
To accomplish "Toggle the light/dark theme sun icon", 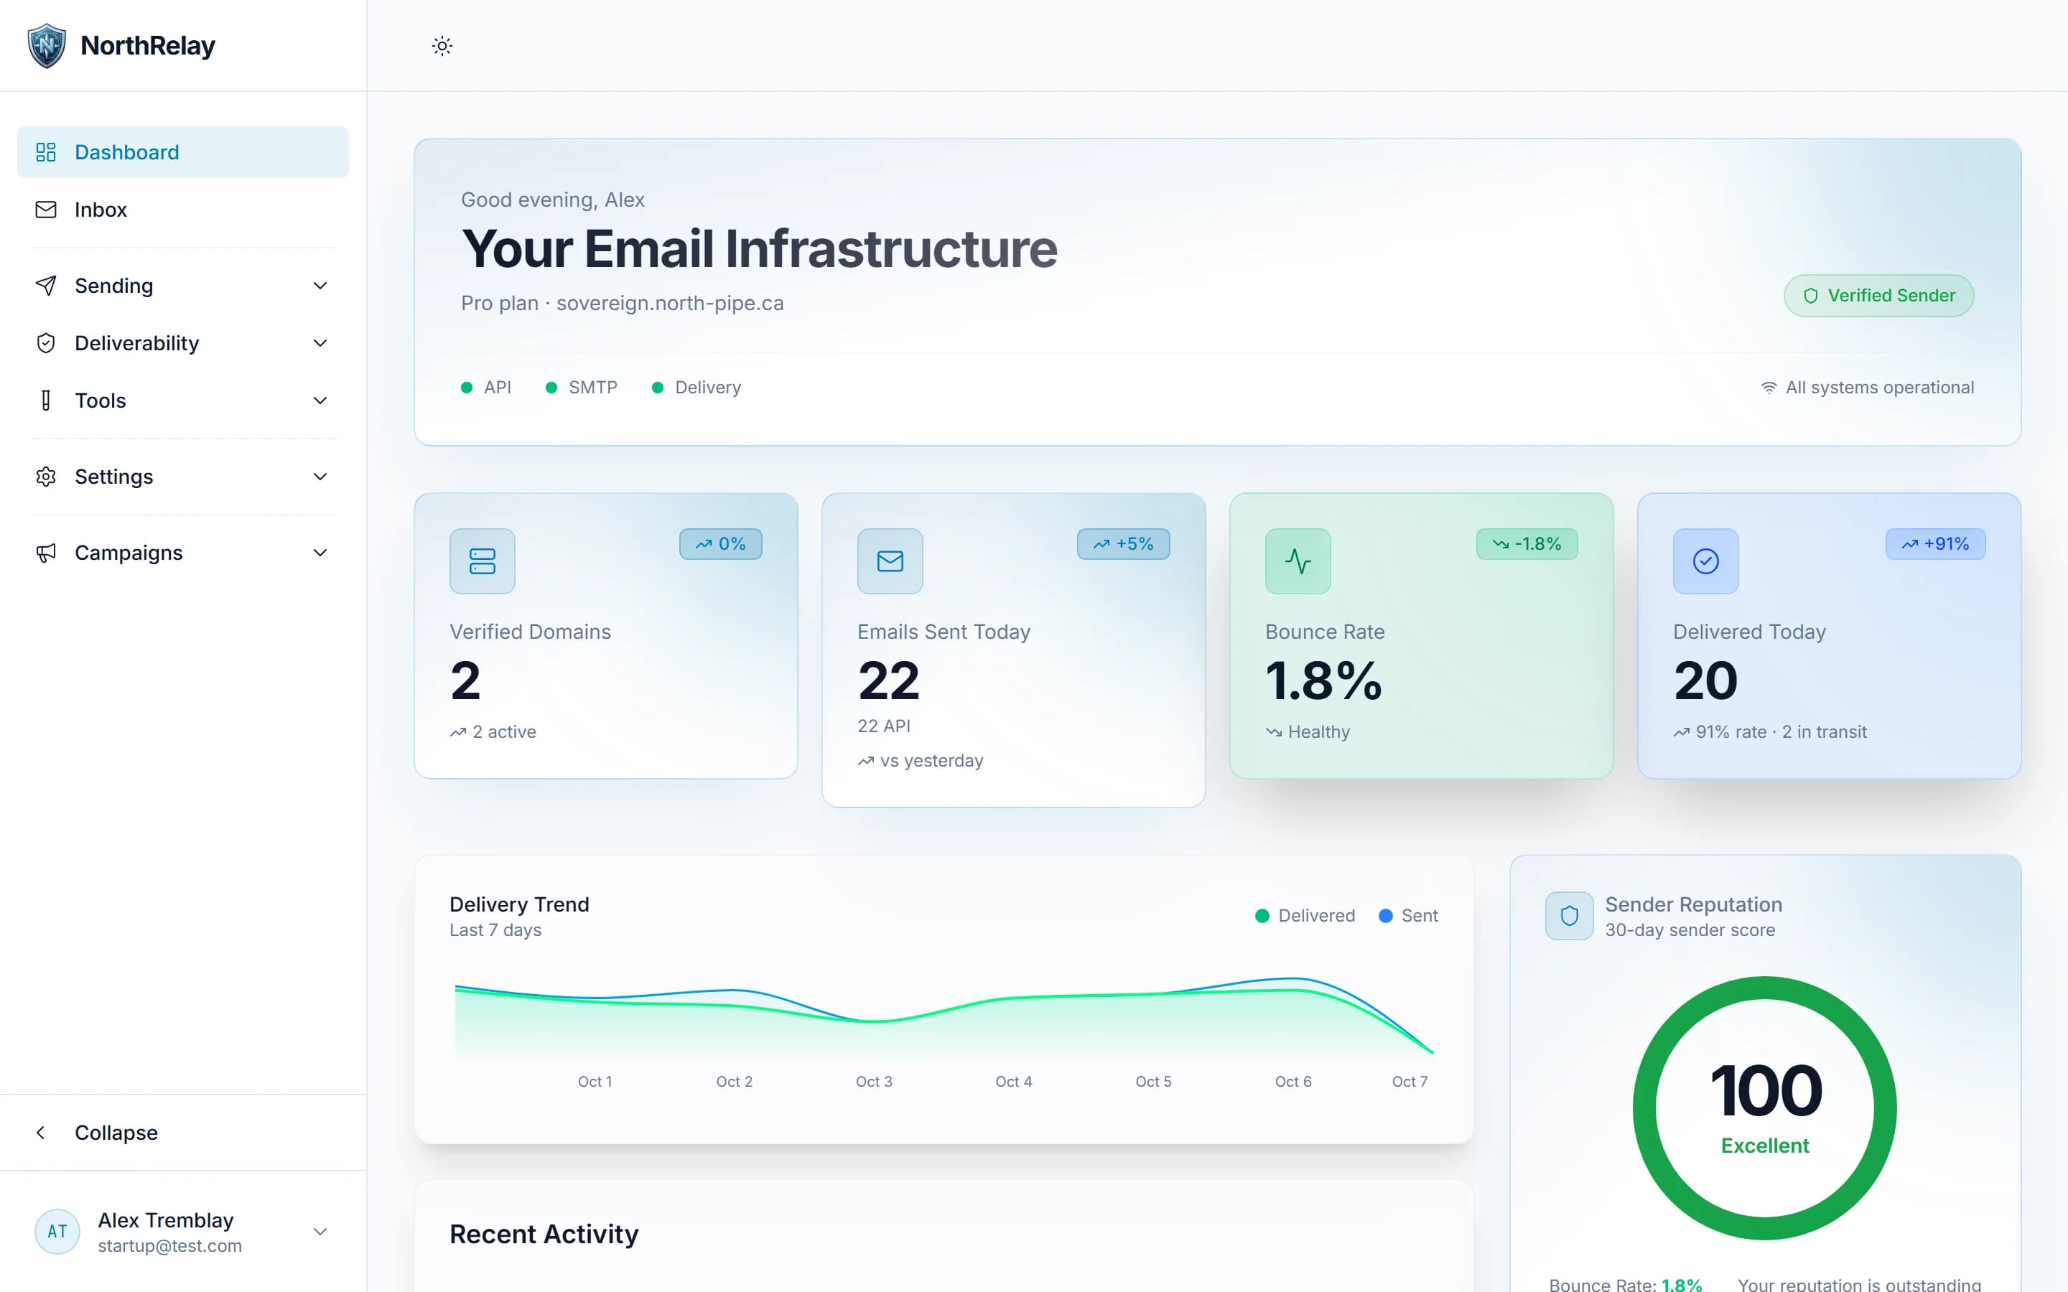I will click(442, 45).
